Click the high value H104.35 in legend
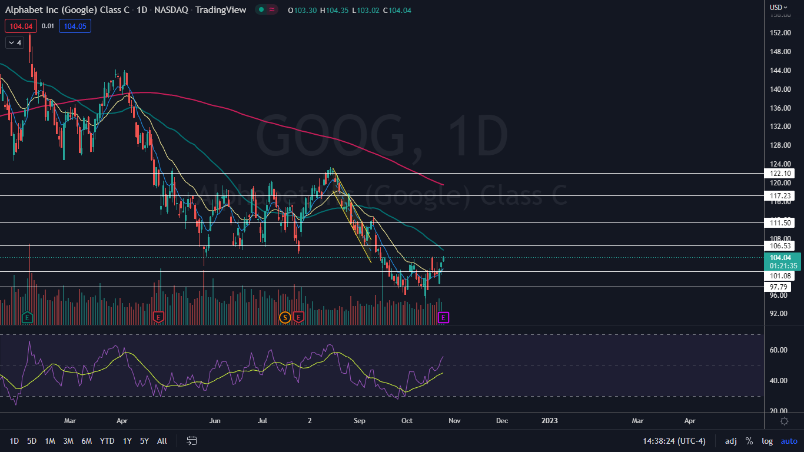 (x=334, y=10)
